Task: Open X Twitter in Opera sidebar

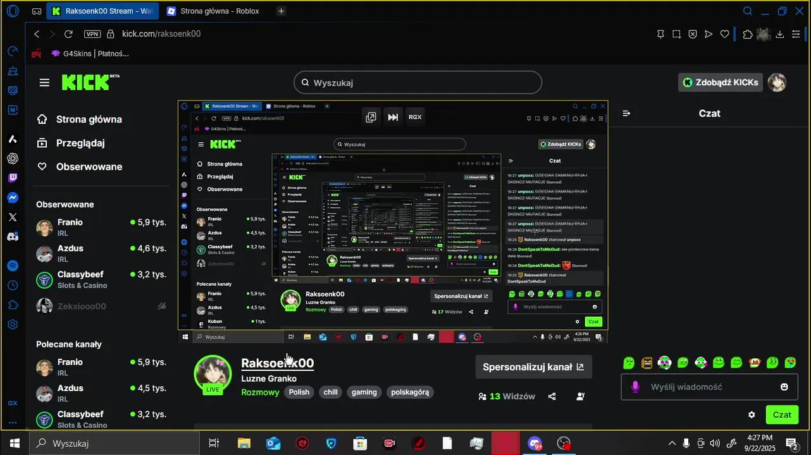Action: tap(13, 217)
